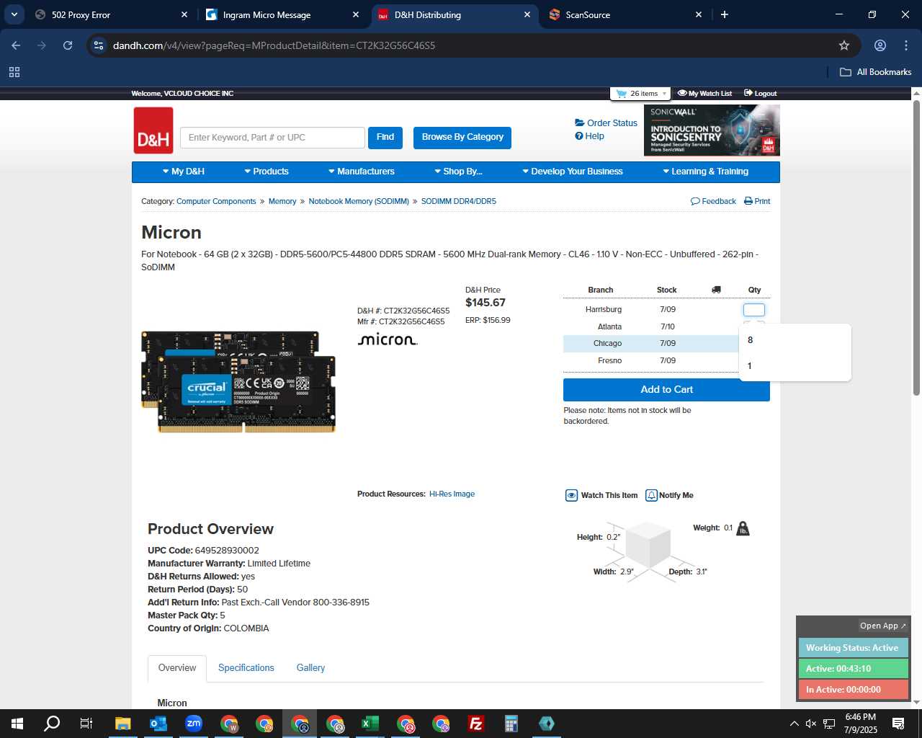The height and width of the screenshot is (738, 922).
Task: Show hidden system tray icons
Action: click(x=794, y=724)
